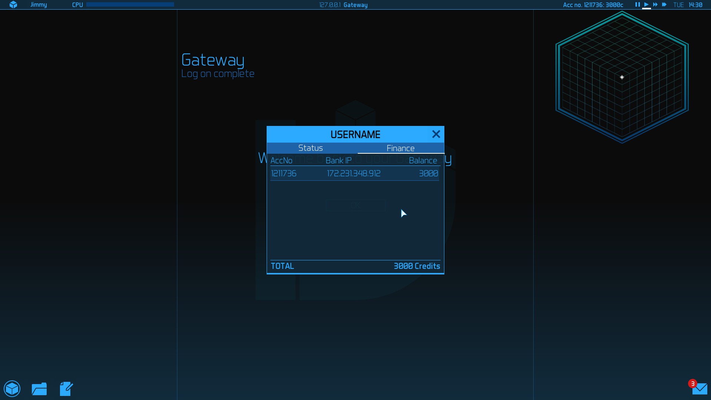Open the gateway cube icon in bottom dock
This screenshot has width=711, height=400.
coord(12,389)
